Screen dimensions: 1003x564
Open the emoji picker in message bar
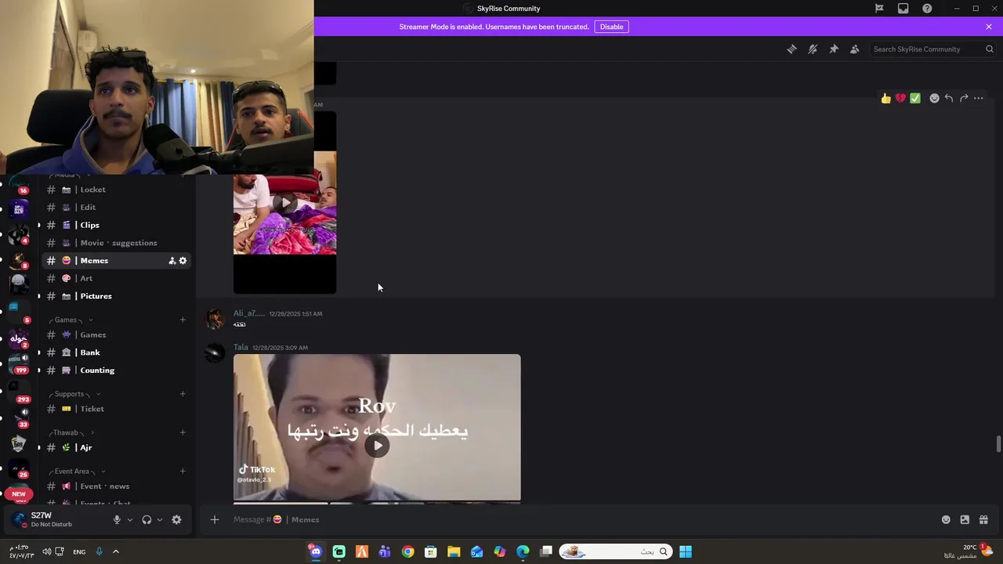pyautogui.click(x=946, y=519)
